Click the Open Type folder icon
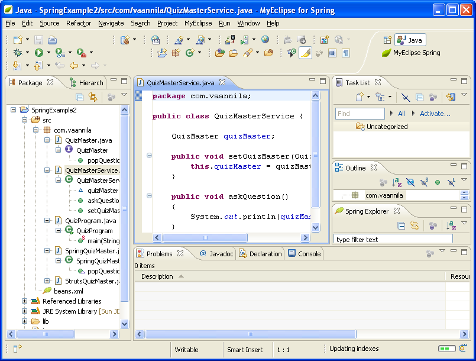The height and width of the screenshot is (361, 476). (220, 53)
